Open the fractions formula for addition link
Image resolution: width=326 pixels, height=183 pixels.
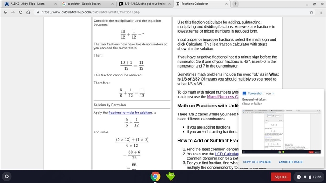(130, 113)
